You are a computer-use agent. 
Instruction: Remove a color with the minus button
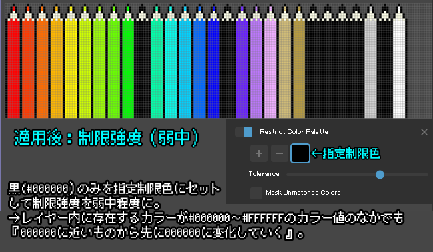280,153
